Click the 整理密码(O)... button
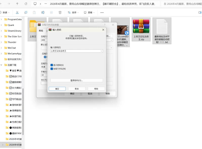This screenshot has height=149, width=202. 77,80
